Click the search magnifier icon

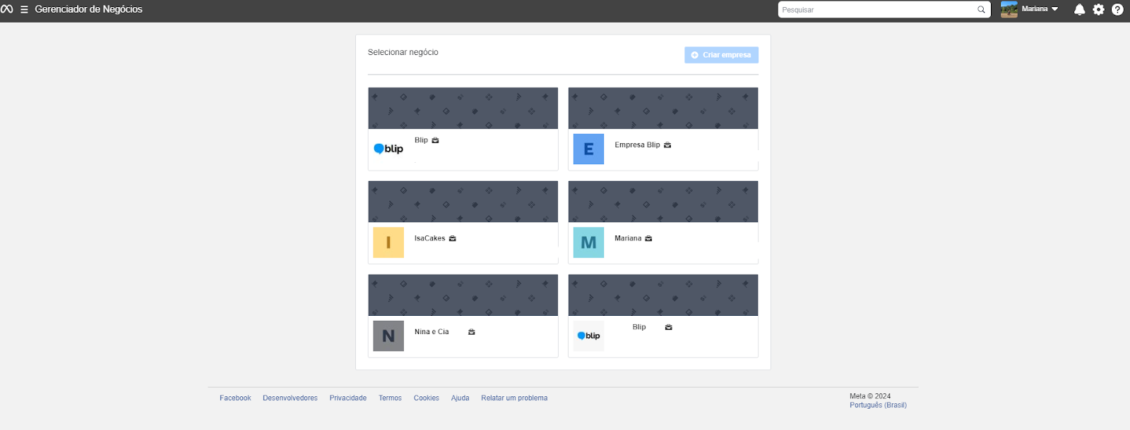click(981, 10)
